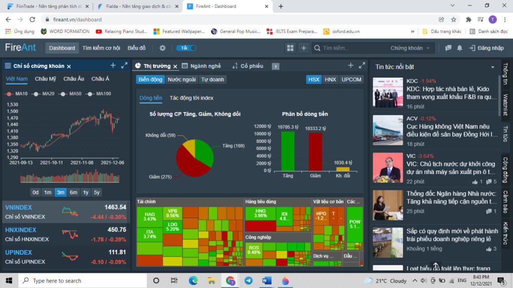Expand the Chỉ số chứng khoán panel fullscreen
The image size is (513, 288).
pos(124,65)
